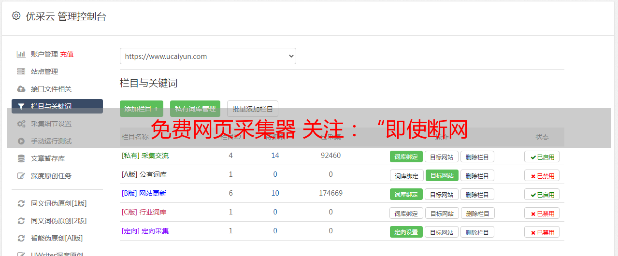Open 私有词库管理
Screen dimensions: 618x256
pos(195,109)
